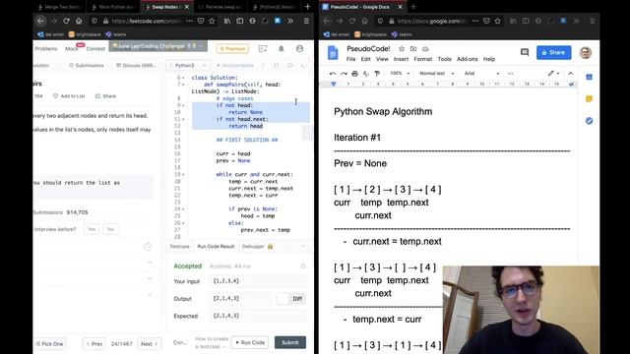Click the Premium button on LeetCode

click(232, 48)
